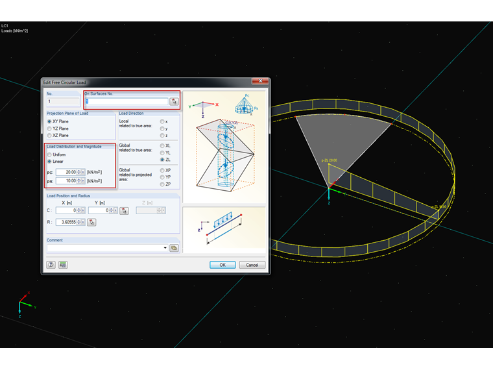
Task: Open the Comment dropdown list
Action: pos(165,248)
